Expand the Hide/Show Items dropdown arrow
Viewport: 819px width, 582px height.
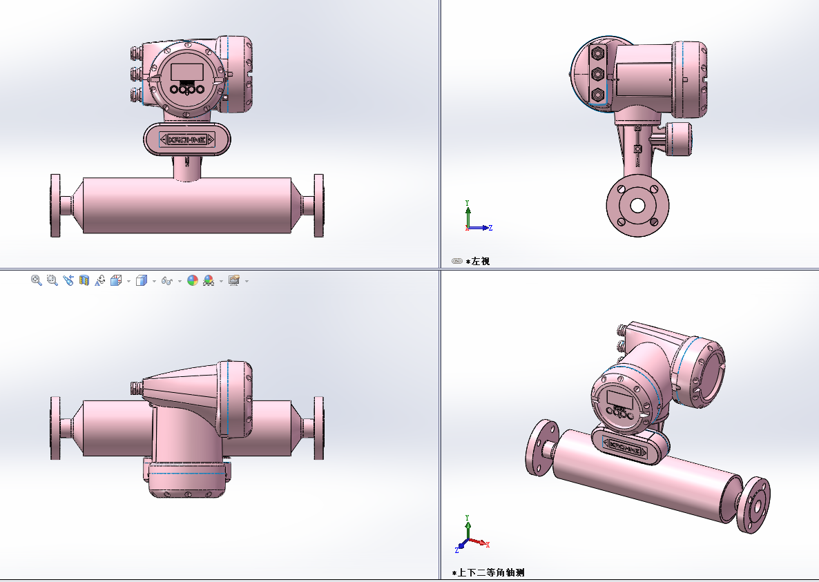pos(180,282)
